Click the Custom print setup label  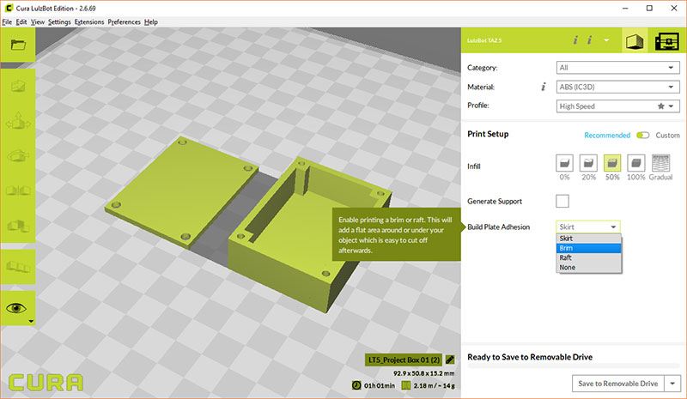click(x=667, y=135)
